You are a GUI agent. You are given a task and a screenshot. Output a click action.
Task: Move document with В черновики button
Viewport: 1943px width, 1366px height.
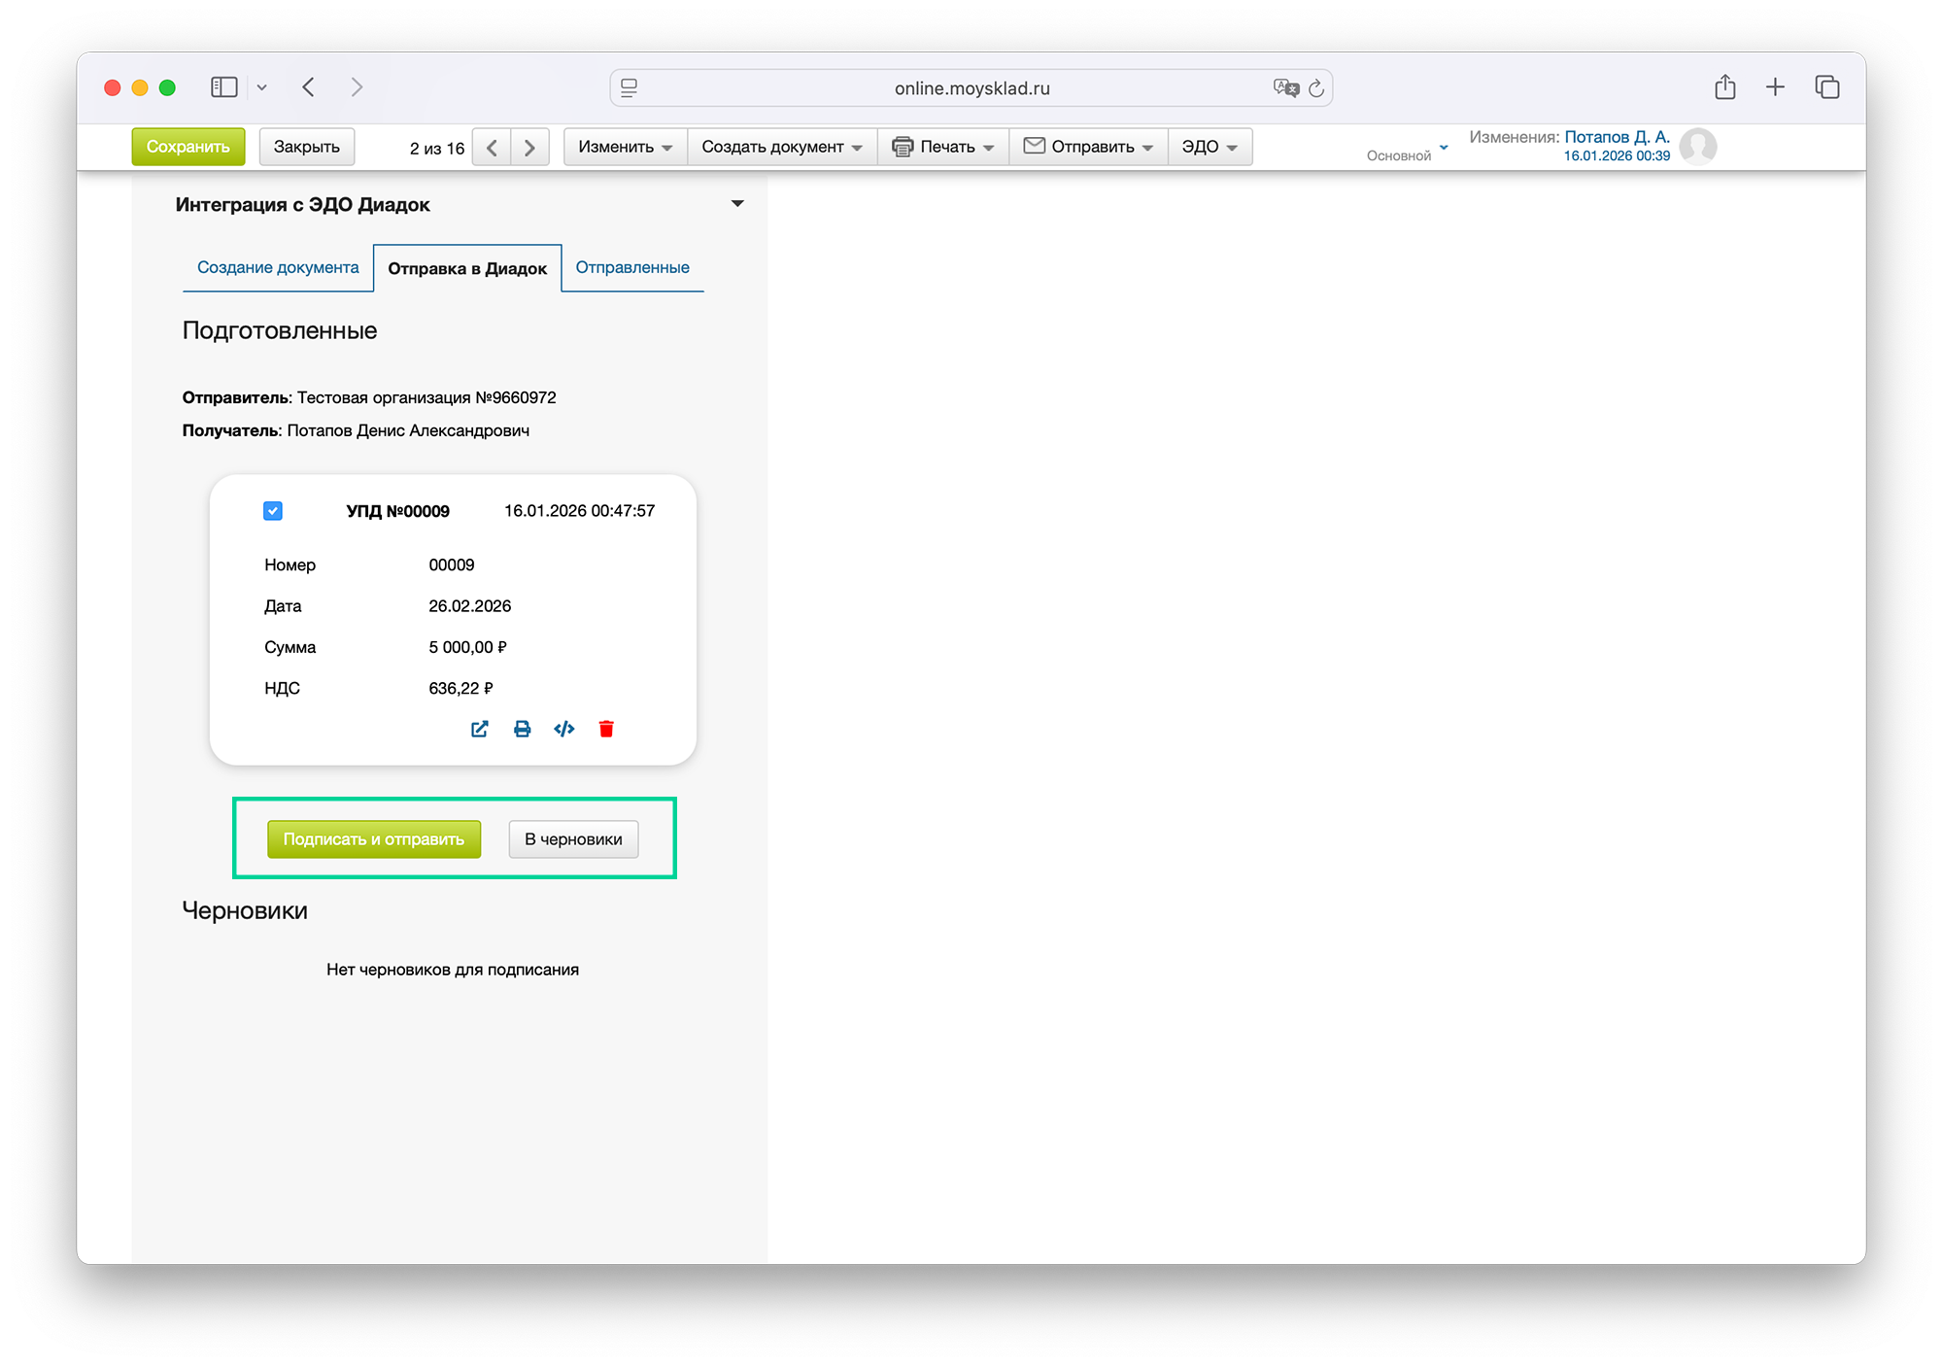click(x=573, y=839)
